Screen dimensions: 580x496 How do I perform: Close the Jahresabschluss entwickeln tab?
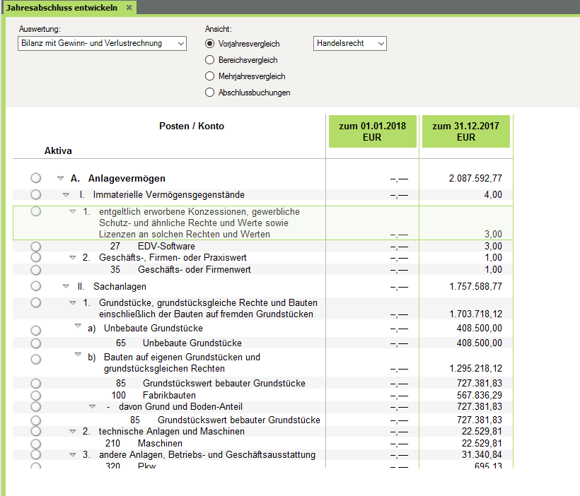[128, 7]
